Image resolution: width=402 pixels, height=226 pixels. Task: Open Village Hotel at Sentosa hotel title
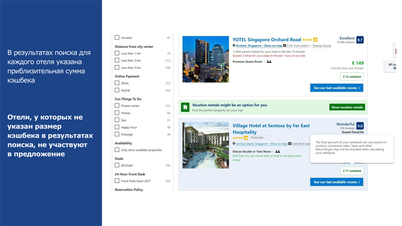coord(271,129)
